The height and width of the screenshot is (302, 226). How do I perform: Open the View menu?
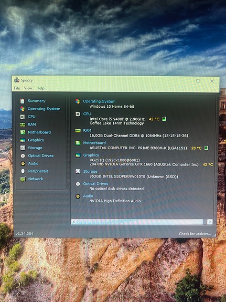click(x=28, y=88)
